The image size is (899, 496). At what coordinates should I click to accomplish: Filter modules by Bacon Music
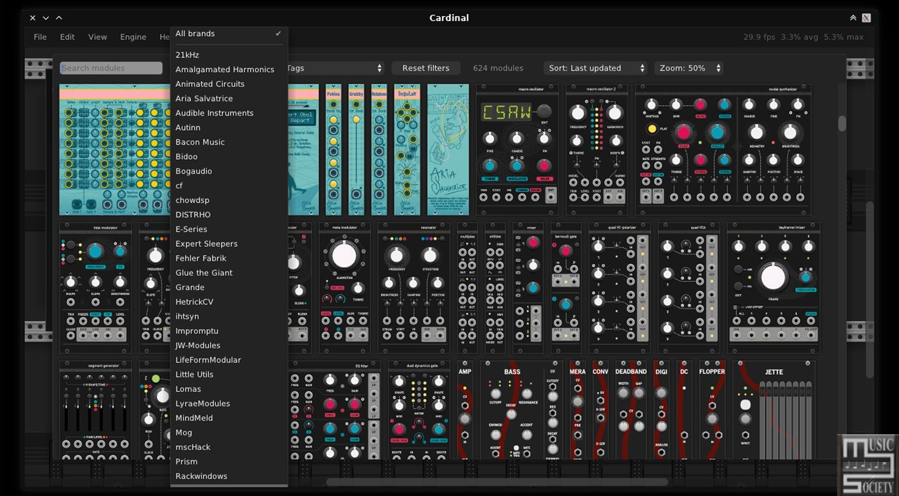click(229, 142)
